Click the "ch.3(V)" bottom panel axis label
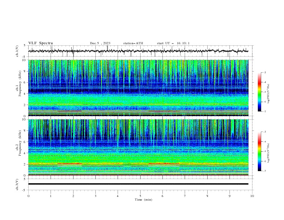284x220 pixels. click(x=17, y=184)
